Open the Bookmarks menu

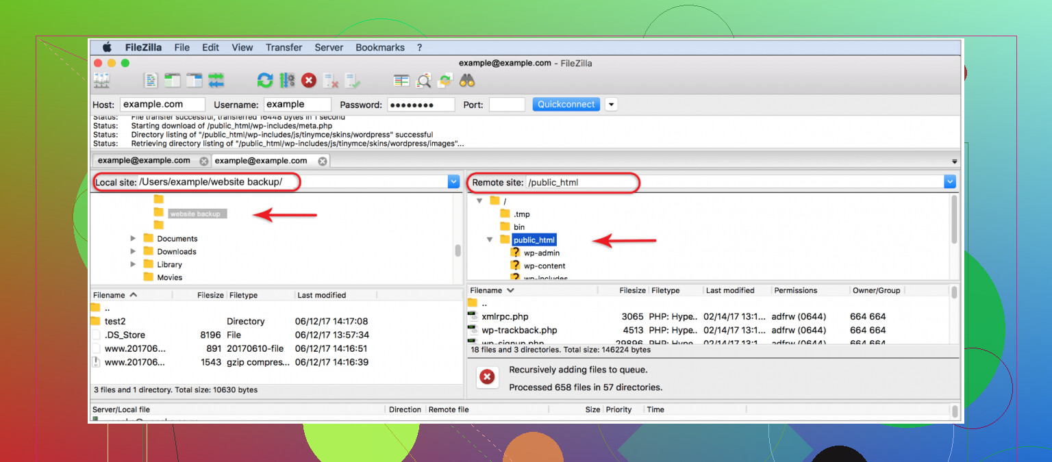click(x=380, y=47)
